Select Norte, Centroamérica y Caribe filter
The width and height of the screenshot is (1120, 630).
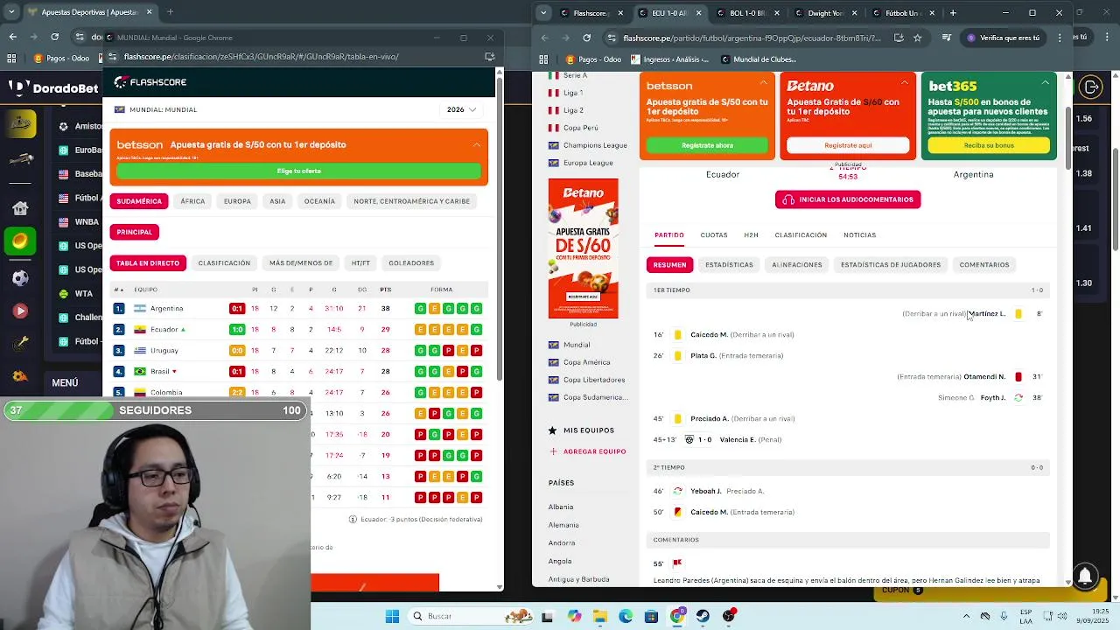pos(411,201)
